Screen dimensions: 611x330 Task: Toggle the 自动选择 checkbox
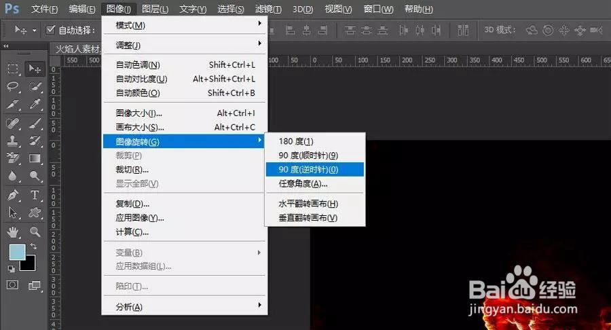51,30
